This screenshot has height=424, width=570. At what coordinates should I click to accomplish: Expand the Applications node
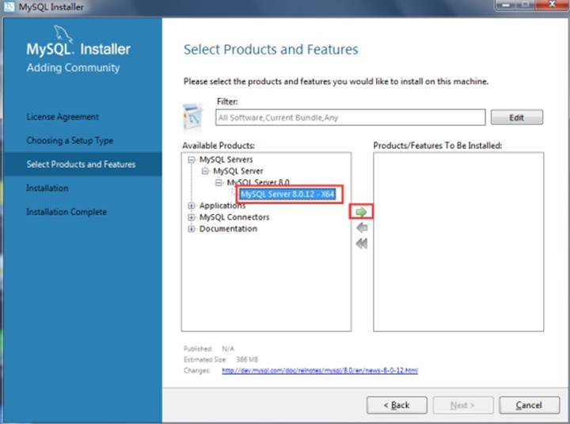click(x=192, y=206)
